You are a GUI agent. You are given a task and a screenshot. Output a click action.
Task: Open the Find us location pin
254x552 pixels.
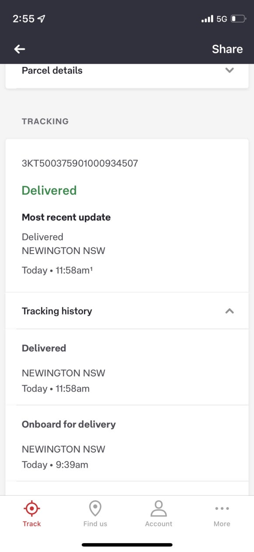coord(95,508)
